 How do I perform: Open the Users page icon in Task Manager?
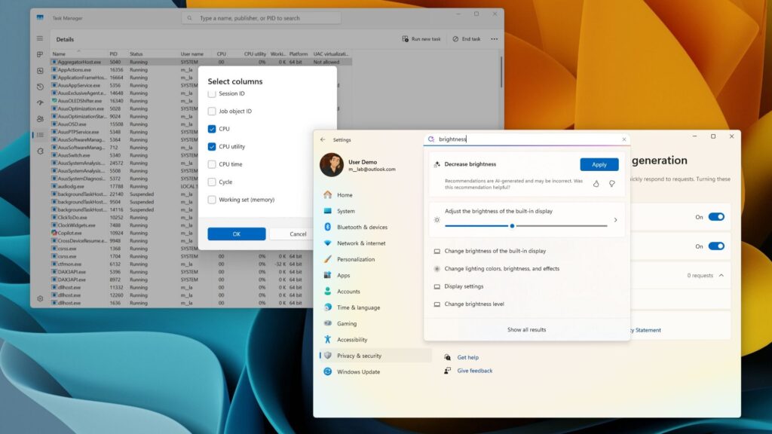(x=40, y=119)
